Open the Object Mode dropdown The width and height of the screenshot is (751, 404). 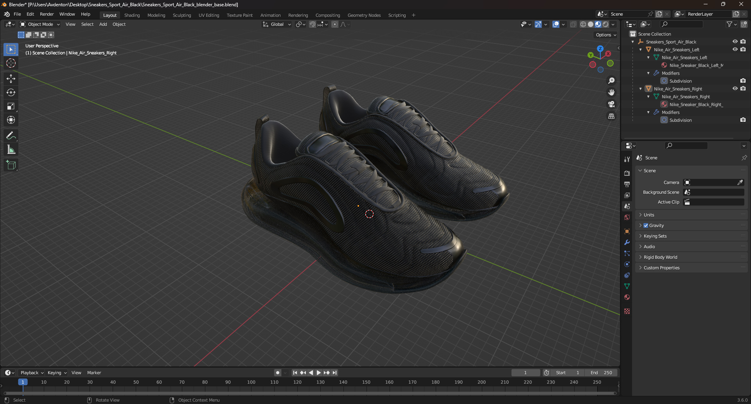[x=40, y=24]
